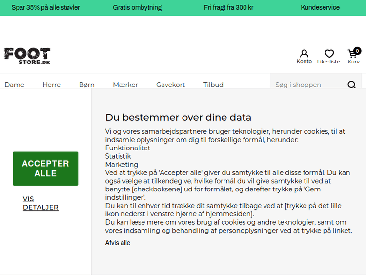Click 'Afvis alle' to reject cookies
The height and width of the screenshot is (275, 366).
118,243
